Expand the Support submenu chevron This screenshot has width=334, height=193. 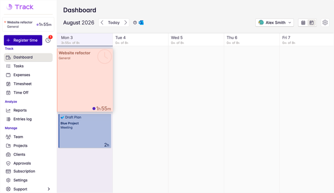(x=49, y=189)
